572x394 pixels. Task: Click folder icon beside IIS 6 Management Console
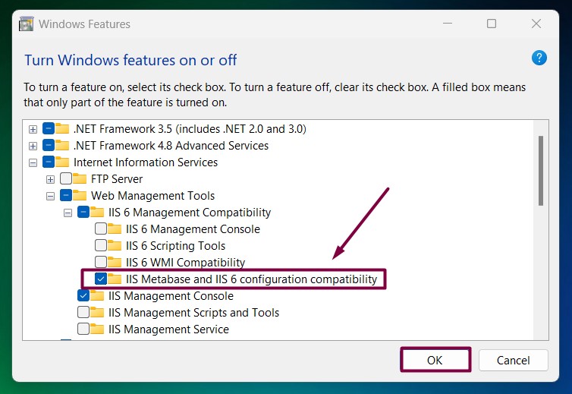coord(115,229)
